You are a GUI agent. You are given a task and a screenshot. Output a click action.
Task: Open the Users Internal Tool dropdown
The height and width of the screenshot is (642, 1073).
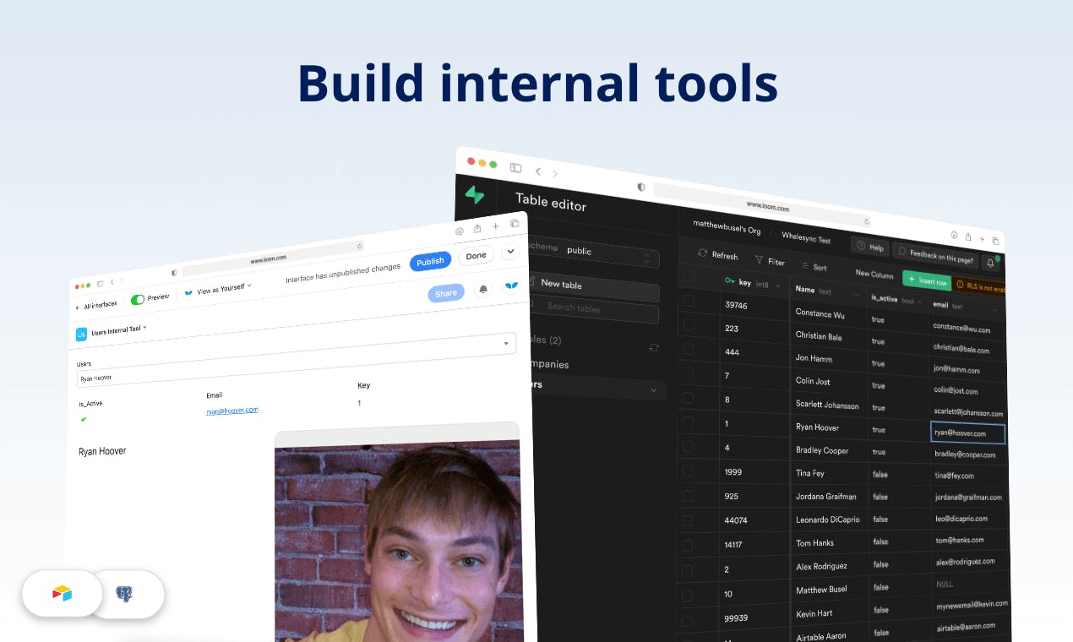tap(118, 329)
